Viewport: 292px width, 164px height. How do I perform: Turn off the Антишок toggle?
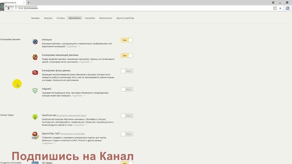tap(127, 40)
